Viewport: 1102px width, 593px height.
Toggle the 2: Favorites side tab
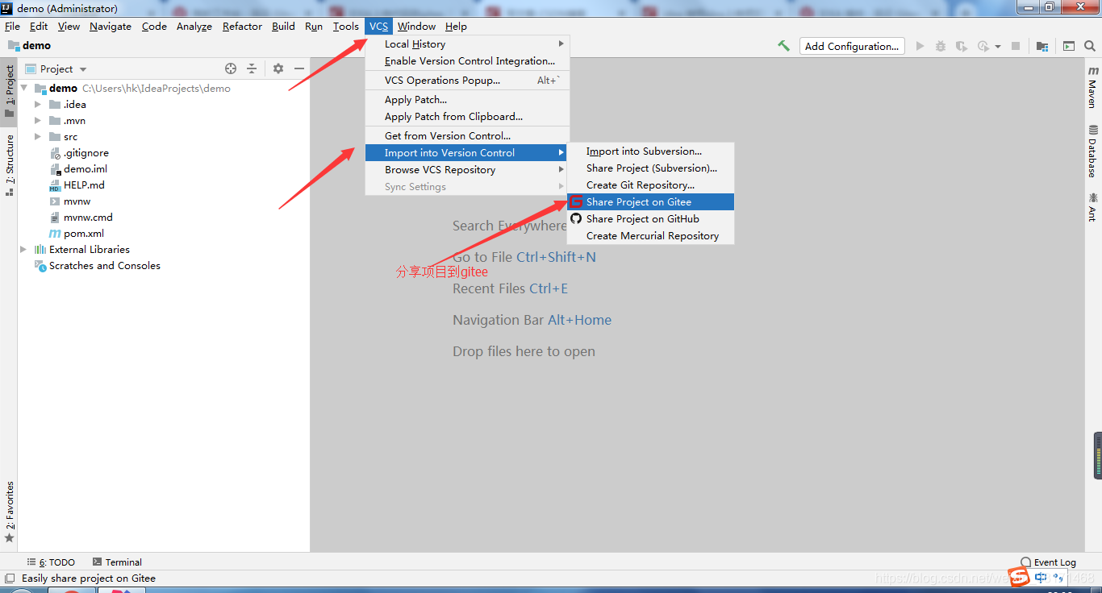pyautogui.click(x=10, y=512)
